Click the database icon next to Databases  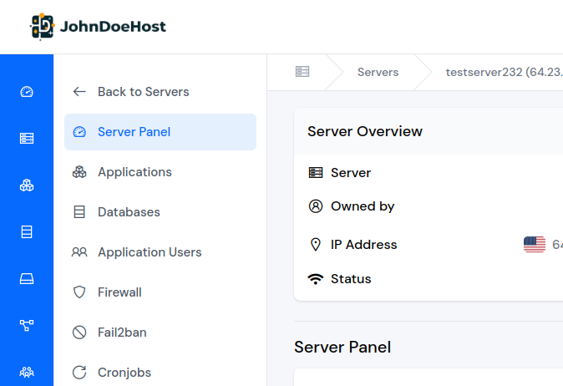(79, 212)
